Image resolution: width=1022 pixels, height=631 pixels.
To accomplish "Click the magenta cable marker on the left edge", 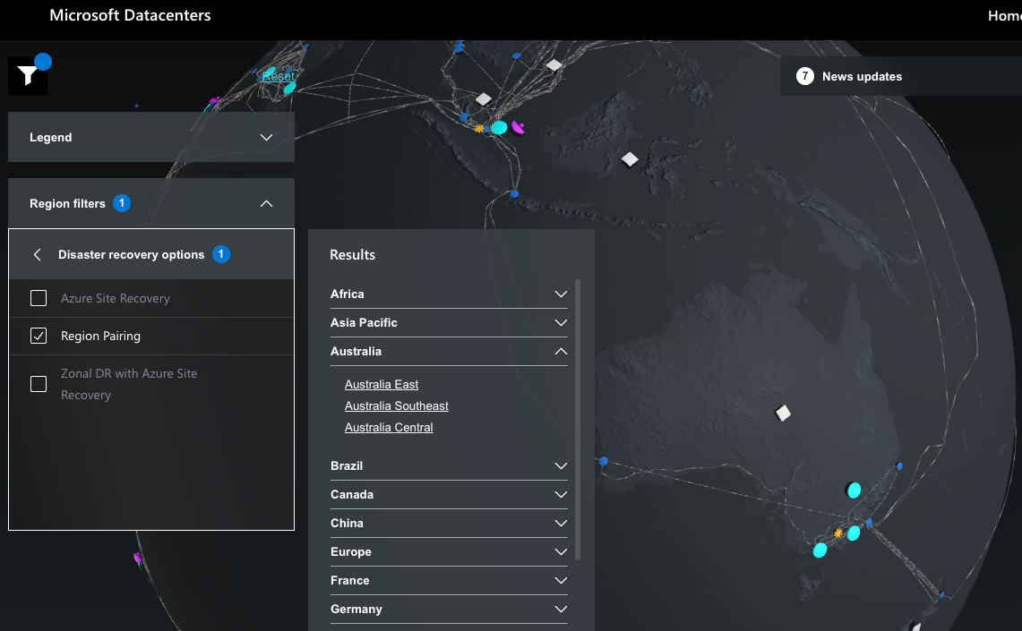I will click(x=137, y=558).
